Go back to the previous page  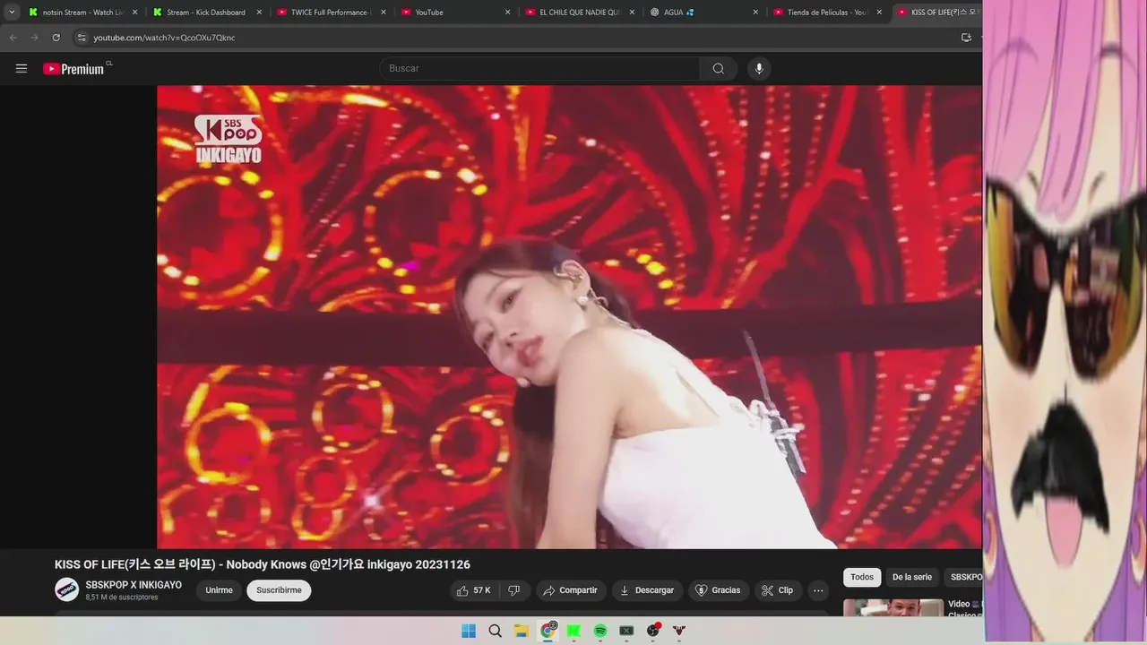pos(13,38)
